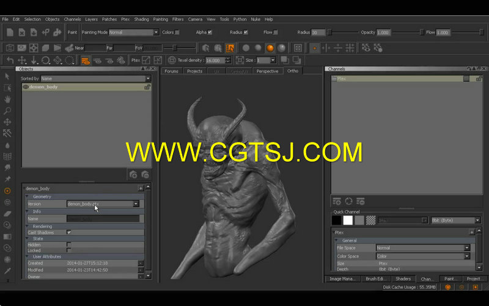
Task: Toggle the Alpha checkbox
Action: click(210, 32)
